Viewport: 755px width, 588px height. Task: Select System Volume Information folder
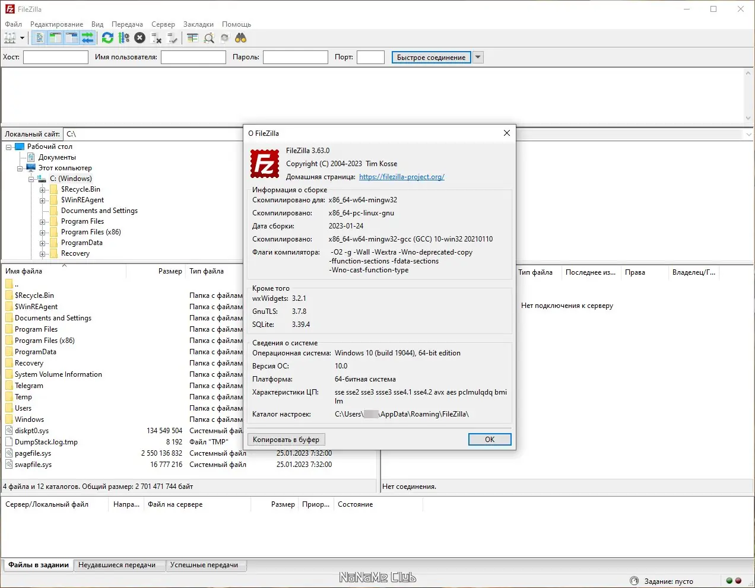58,374
